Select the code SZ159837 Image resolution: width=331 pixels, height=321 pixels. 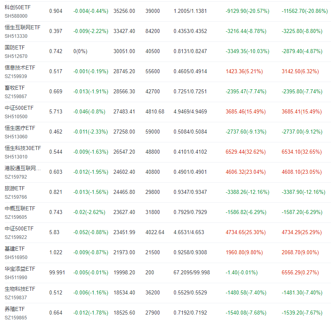tap(16, 298)
